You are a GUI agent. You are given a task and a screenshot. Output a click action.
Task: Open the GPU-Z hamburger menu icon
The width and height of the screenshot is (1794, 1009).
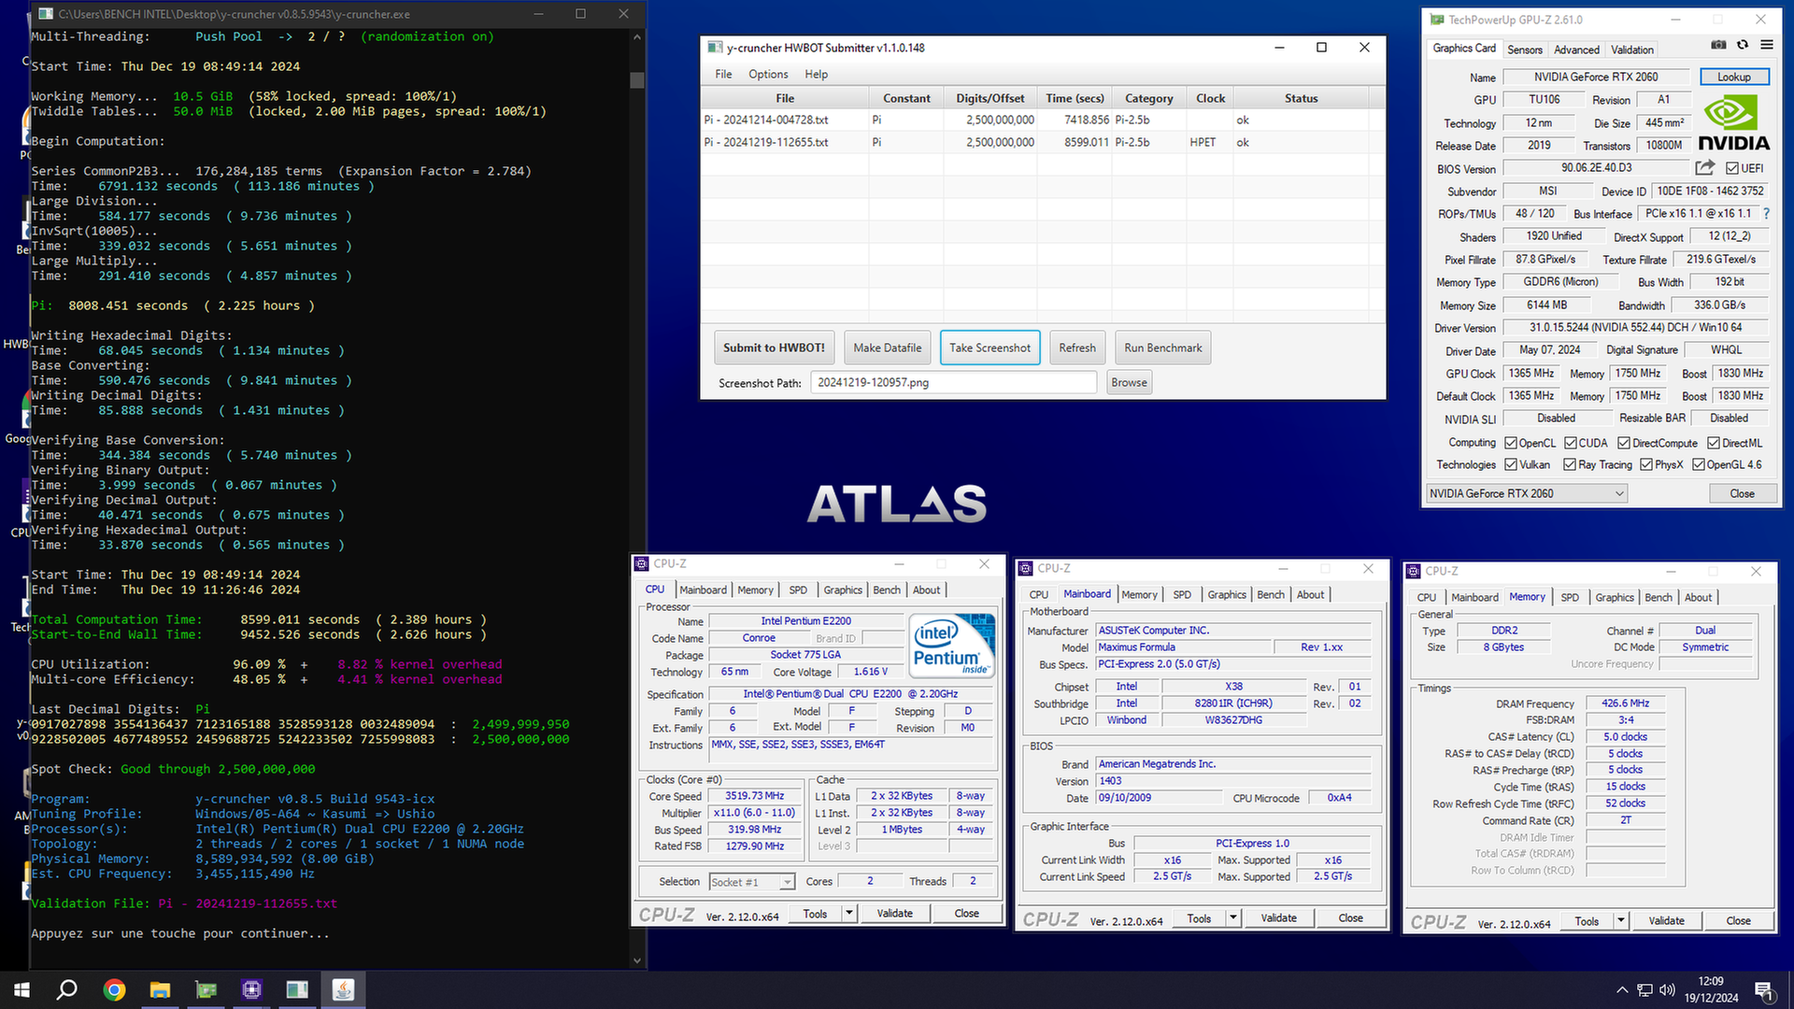coord(1767,45)
